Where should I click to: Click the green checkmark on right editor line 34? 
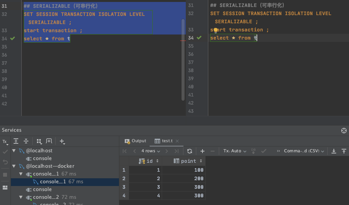199,38
